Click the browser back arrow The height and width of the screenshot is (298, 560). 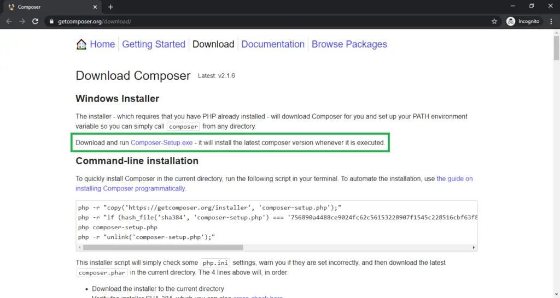click(9, 21)
